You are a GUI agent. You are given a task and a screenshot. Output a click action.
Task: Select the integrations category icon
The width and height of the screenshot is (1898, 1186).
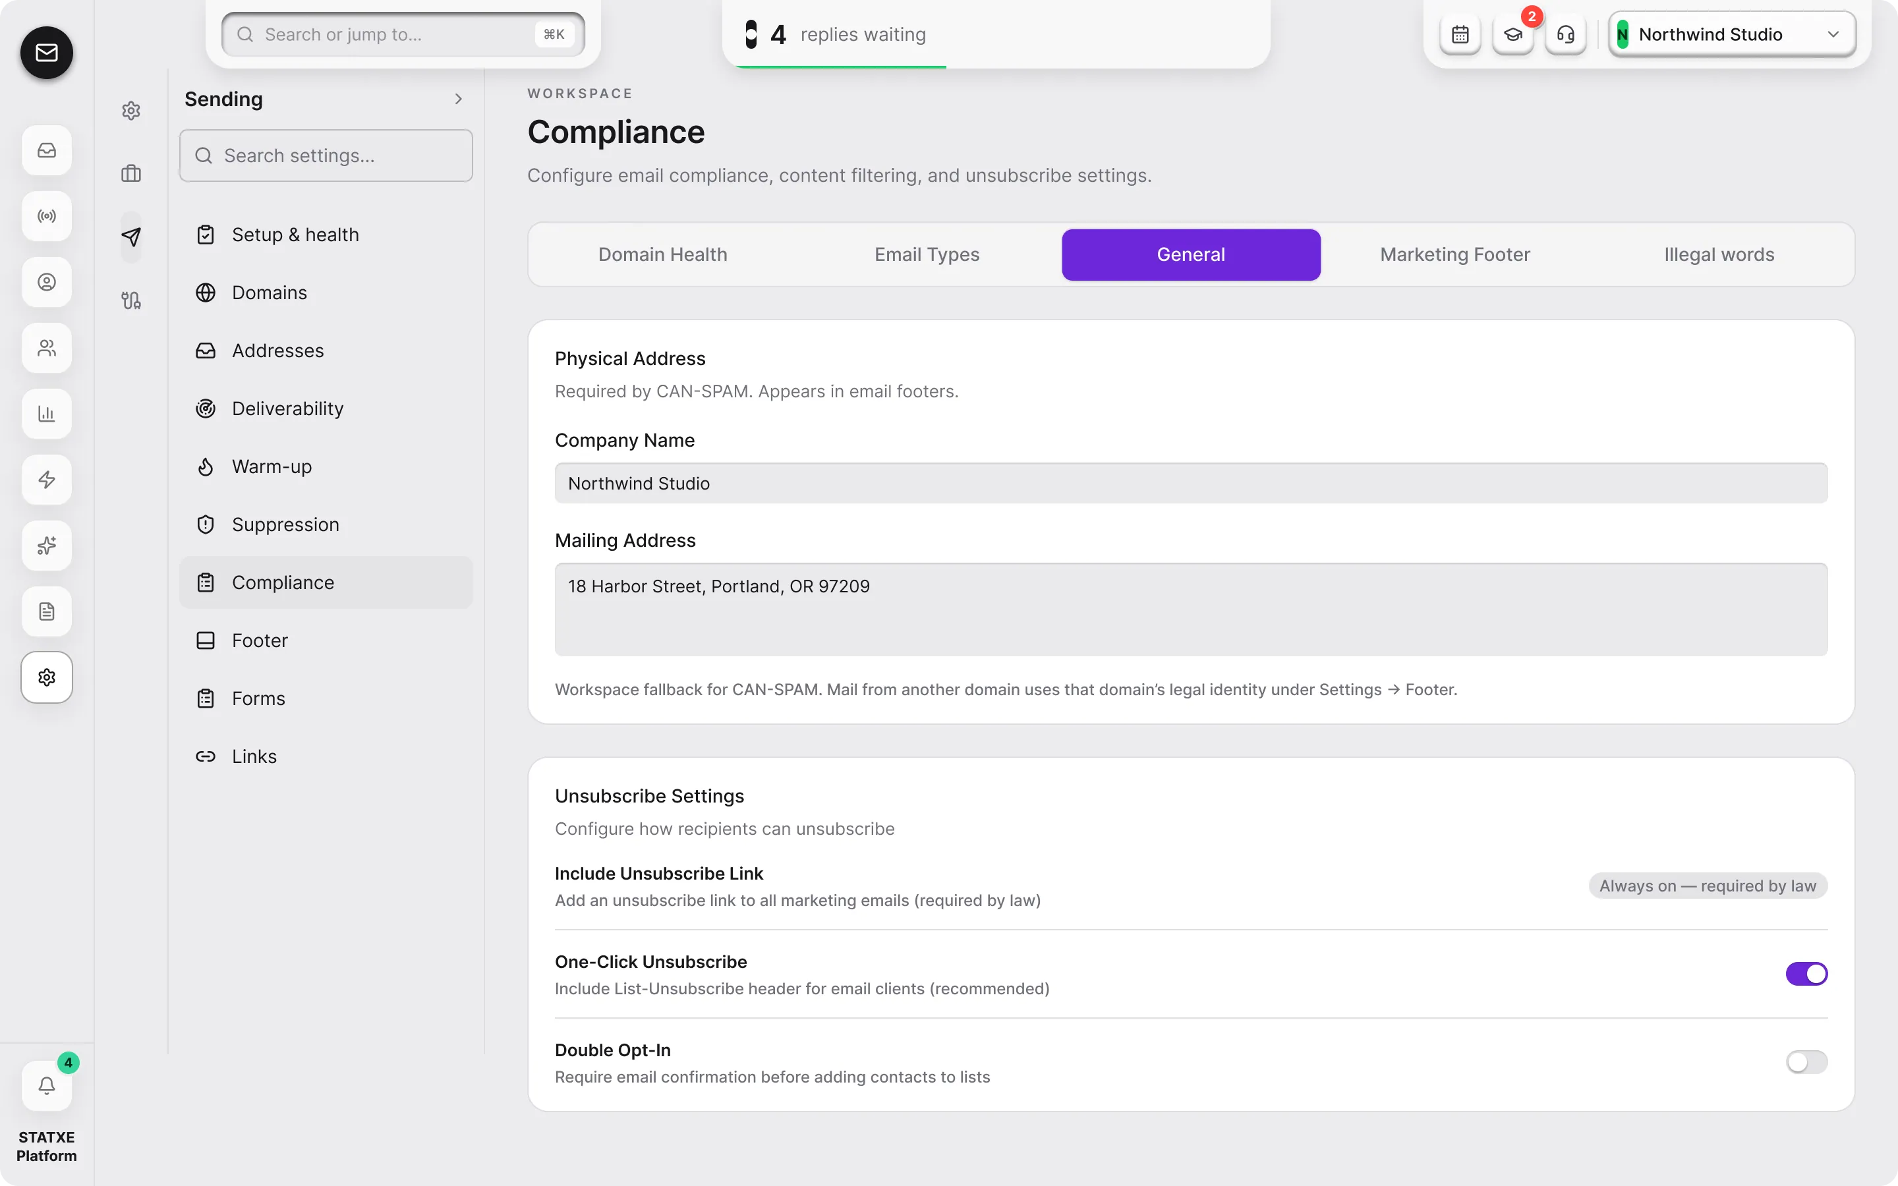tap(131, 300)
